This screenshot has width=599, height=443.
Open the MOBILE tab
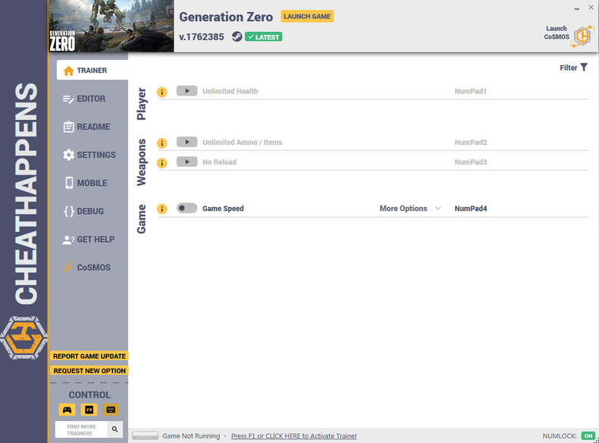86,183
